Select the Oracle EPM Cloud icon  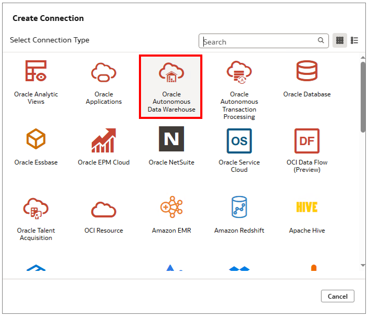[104, 139]
